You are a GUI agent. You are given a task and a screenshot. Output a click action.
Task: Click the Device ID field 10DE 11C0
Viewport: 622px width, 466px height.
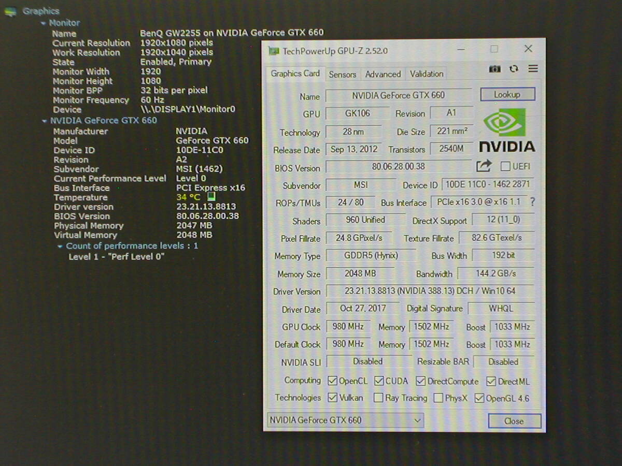pyautogui.click(x=488, y=184)
